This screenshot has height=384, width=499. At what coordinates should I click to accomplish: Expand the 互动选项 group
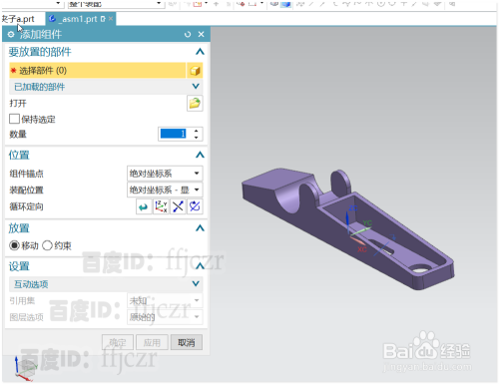[x=196, y=284]
